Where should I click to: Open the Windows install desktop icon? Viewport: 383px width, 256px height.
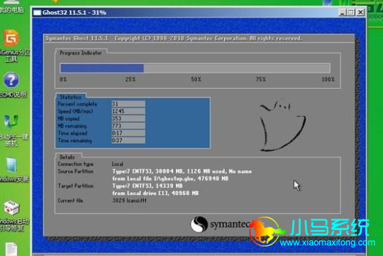(x=12, y=165)
